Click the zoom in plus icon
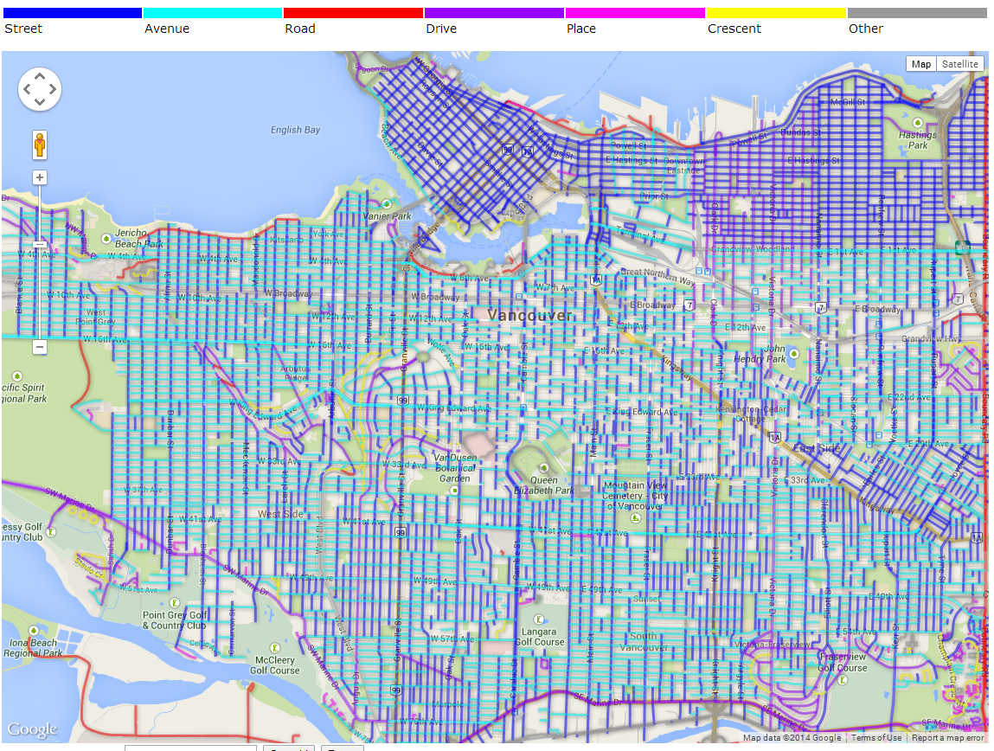Image resolution: width=994 pixels, height=751 pixels. tap(40, 177)
